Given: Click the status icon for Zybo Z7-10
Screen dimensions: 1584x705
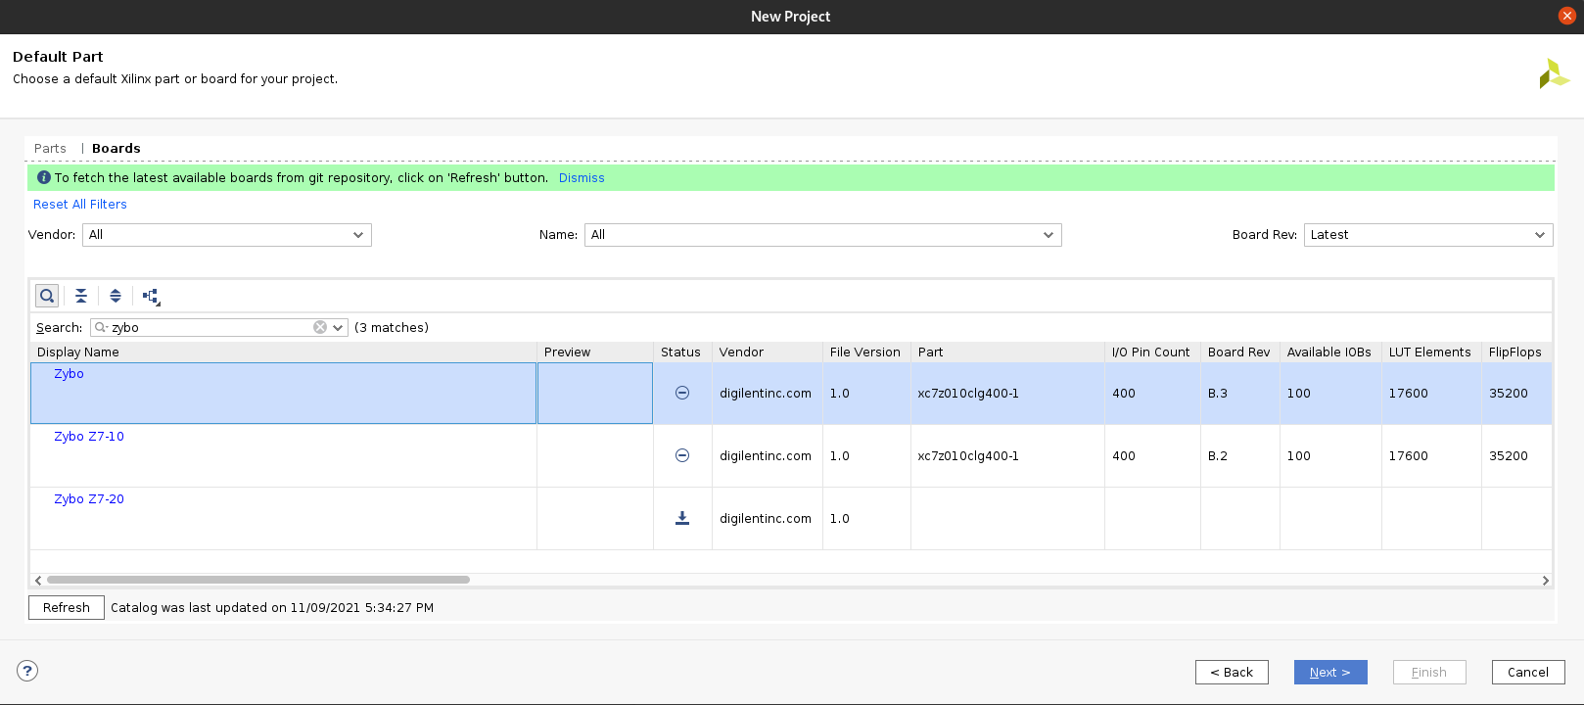Looking at the screenshot, I should [682, 455].
